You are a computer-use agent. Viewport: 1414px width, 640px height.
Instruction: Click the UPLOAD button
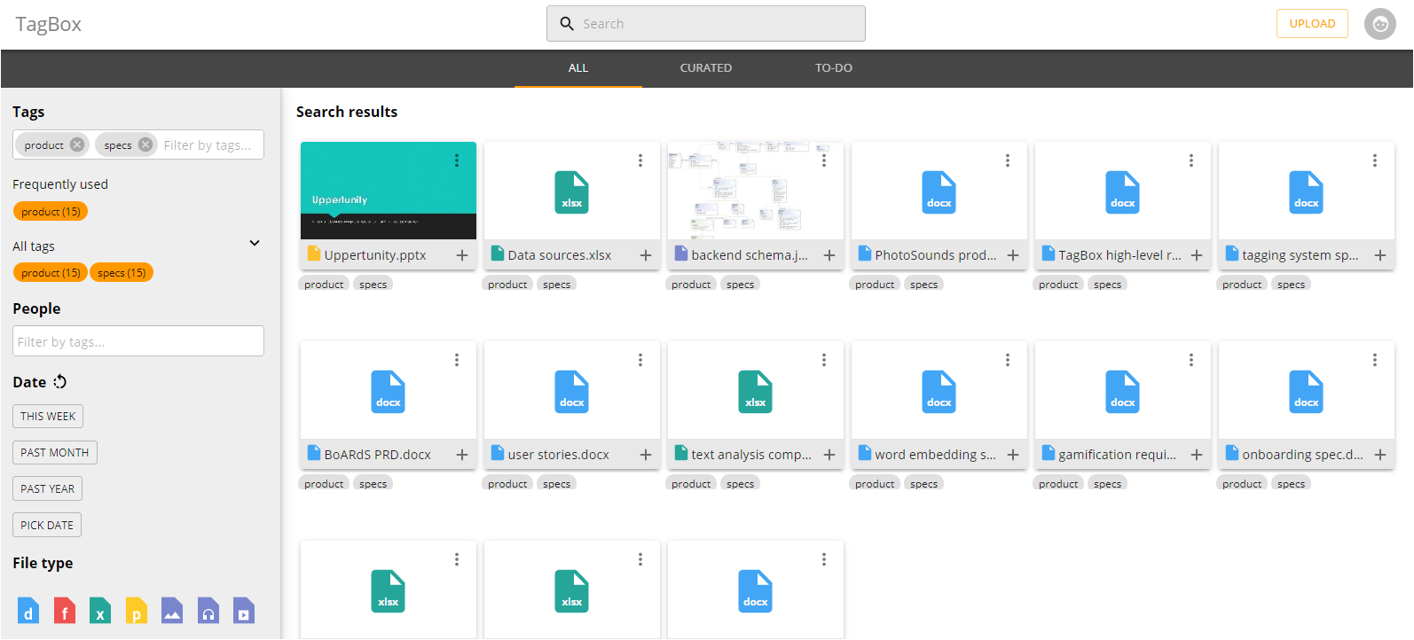(1312, 24)
